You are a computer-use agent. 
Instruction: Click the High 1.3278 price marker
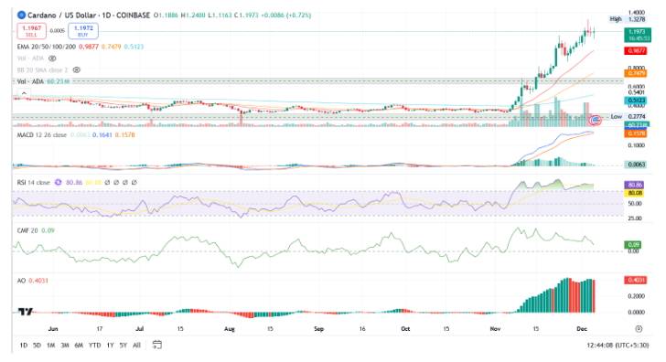628,19
